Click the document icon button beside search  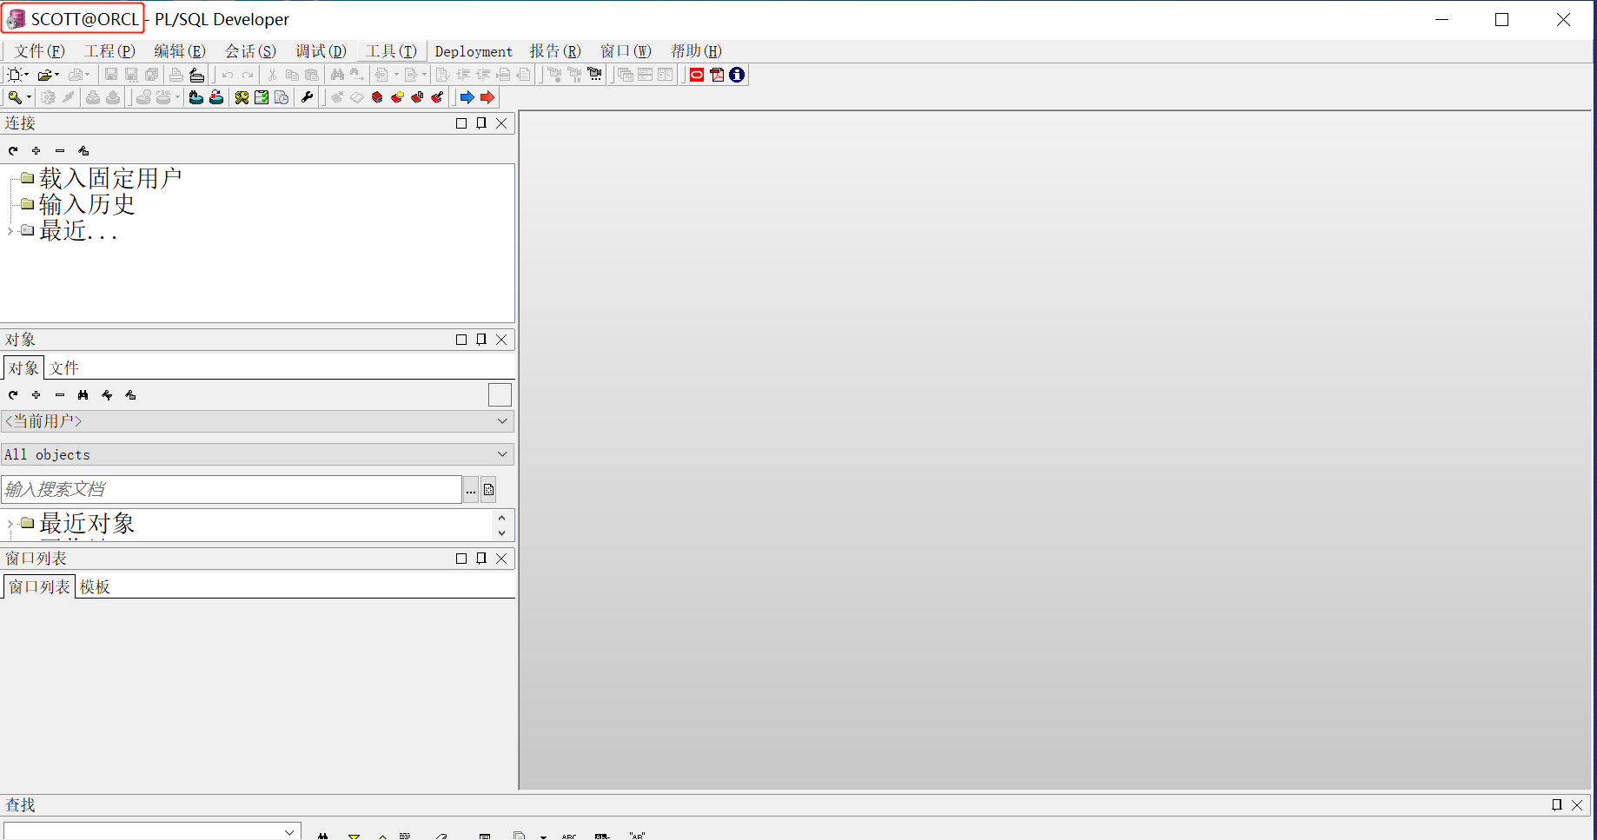coord(489,490)
